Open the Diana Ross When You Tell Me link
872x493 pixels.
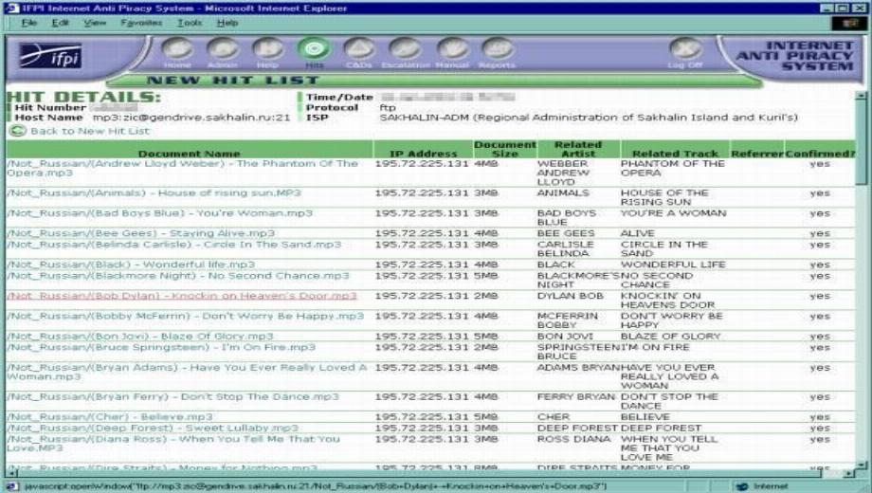point(173,444)
